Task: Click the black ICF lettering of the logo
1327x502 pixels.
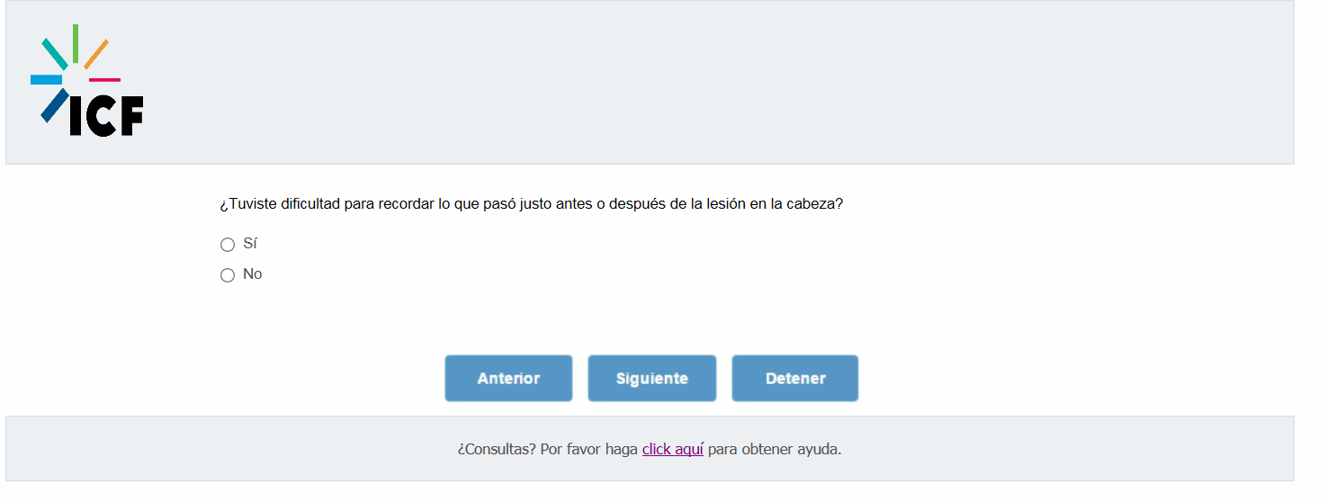Action: [106, 116]
